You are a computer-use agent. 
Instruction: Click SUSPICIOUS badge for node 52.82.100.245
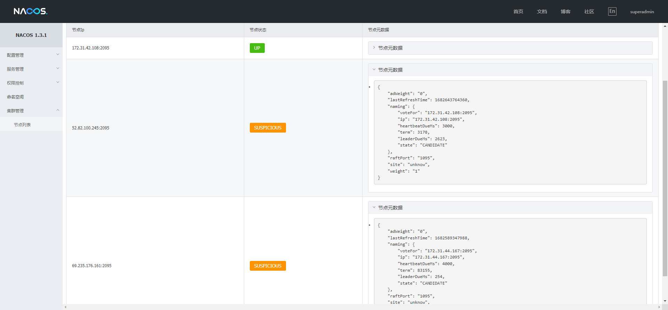pyautogui.click(x=268, y=128)
